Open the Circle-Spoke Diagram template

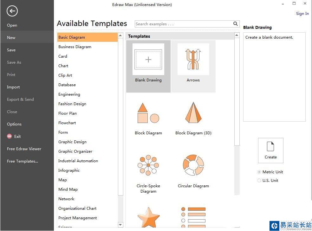point(148,165)
